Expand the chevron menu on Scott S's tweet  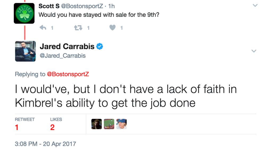(255, 5)
